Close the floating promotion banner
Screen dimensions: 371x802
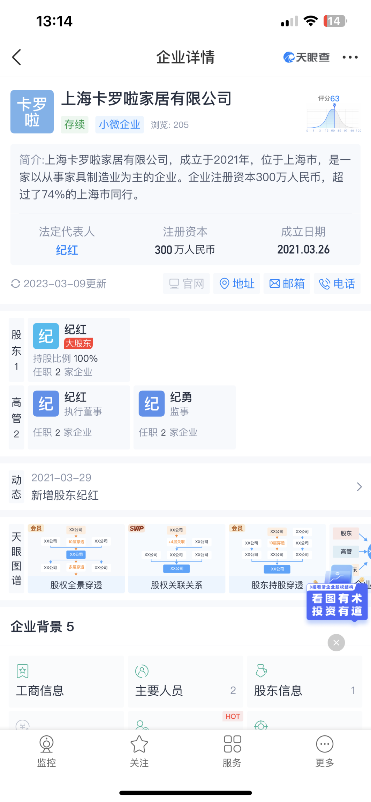[x=336, y=642]
